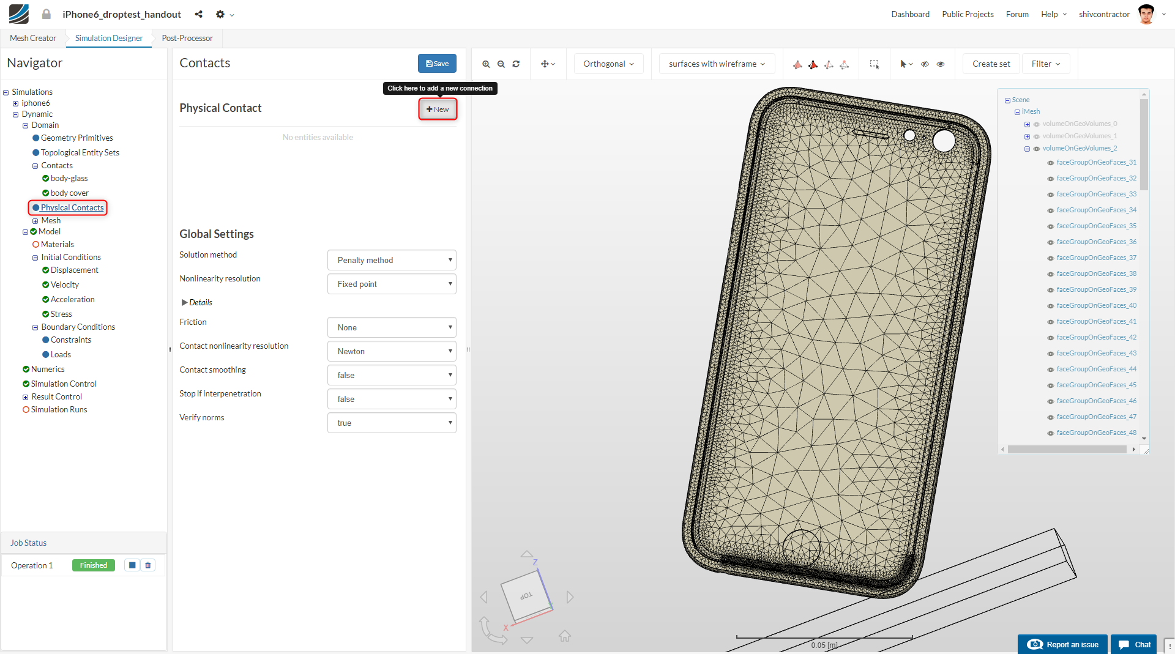Click the home view icon in viewer
1175x654 pixels.
pyautogui.click(x=565, y=636)
